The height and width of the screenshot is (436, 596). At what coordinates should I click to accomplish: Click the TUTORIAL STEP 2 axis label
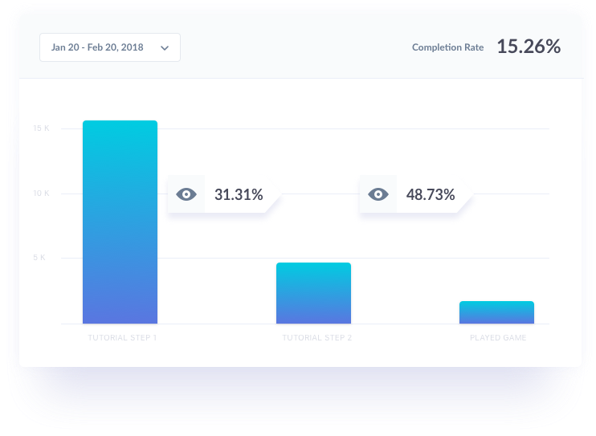(317, 338)
